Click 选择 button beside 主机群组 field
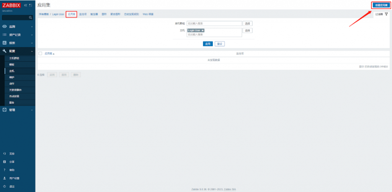The height and width of the screenshot is (192, 392). [248, 23]
